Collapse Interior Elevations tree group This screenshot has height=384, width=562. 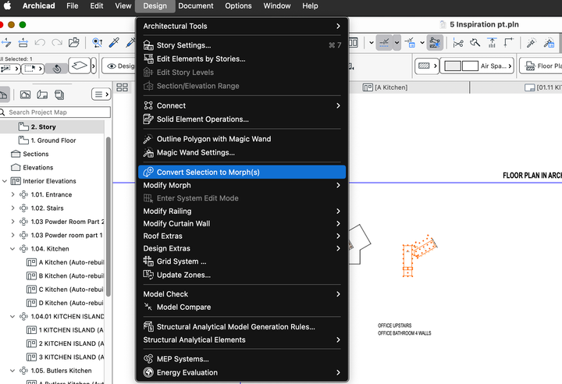[5, 181]
